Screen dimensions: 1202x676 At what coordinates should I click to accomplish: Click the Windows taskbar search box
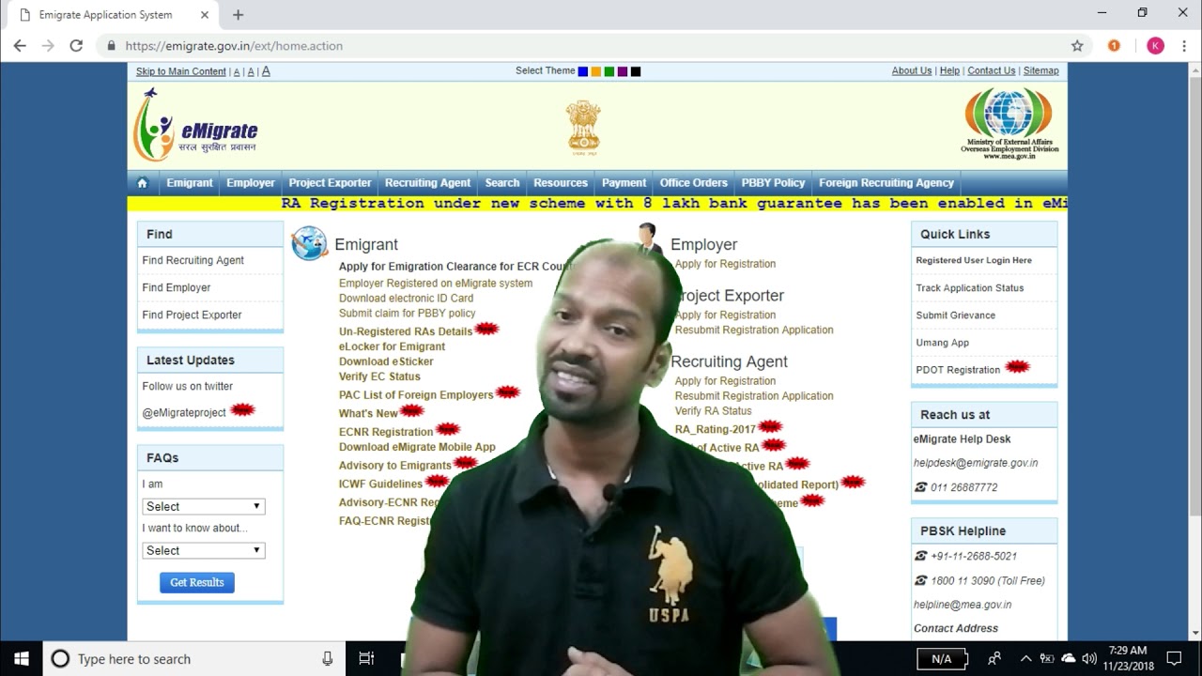pos(194,659)
